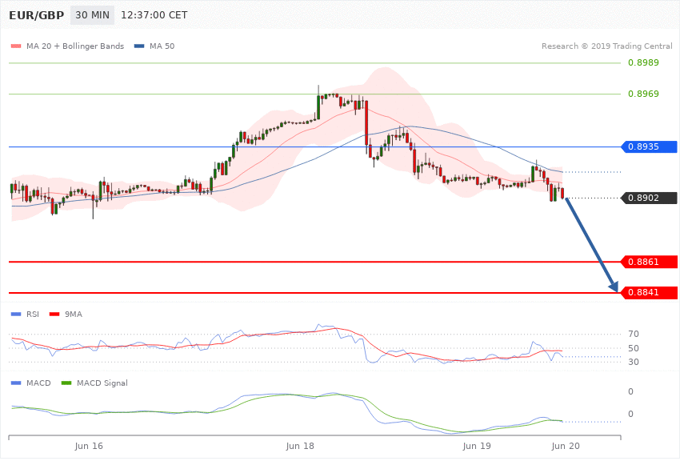
Task: Click the red 0.8841 support price tag
Action: click(x=650, y=292)
